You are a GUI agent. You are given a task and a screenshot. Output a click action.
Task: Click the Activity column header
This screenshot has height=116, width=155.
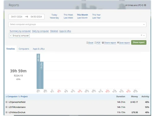(145, 97)
